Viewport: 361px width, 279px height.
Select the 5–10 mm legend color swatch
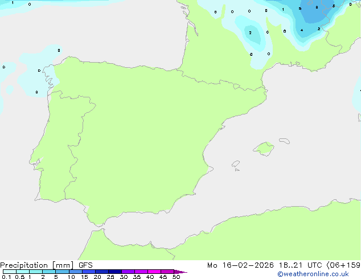pyautogui.click(x=62, y=272)
